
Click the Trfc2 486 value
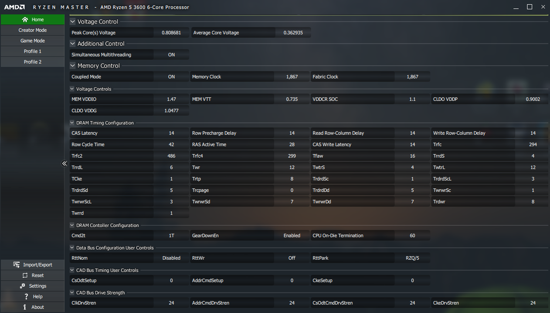[171, 156]
